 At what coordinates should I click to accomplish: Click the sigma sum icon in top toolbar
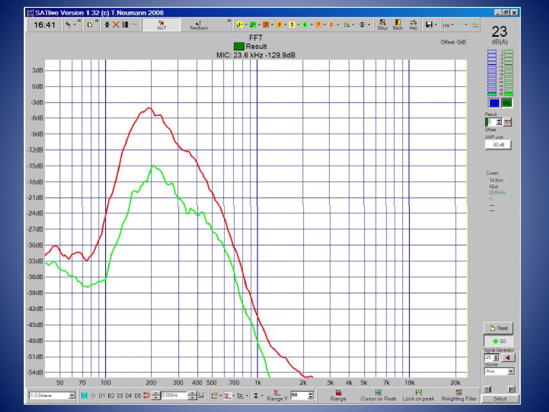click(362, 25)
